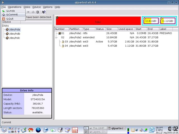Click the digital clock showing 10:02
Image resolution: width=179 pixels, height=134 pixels.
pos(173,129)
